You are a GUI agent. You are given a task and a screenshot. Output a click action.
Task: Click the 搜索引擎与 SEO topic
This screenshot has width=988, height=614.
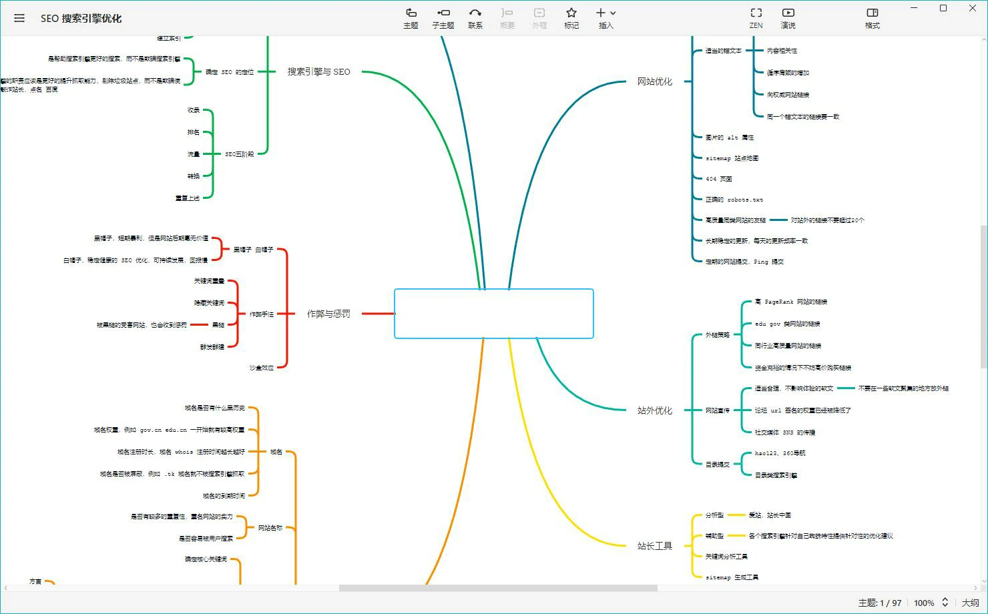318,71
